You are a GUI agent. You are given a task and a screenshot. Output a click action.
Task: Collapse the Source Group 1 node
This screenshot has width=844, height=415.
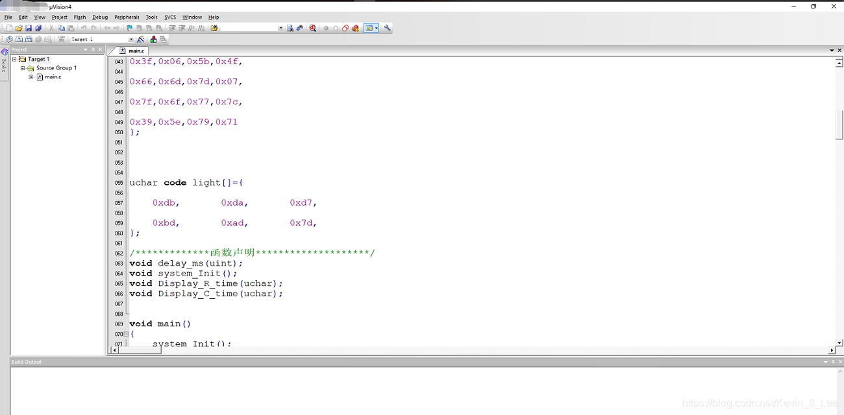pos(23,67)
